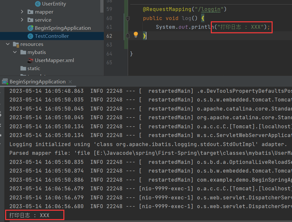Click the "打印日志 : XXX" string literal in code
Image resolution: width=292 pixels, height=222 pixels.
point(240,27)
